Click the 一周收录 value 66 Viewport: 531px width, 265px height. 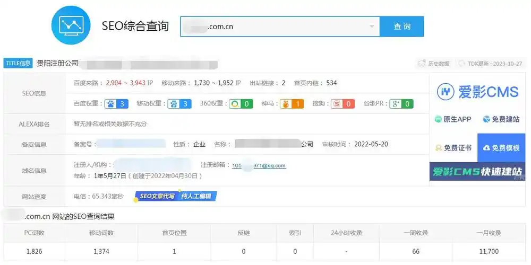416,251
